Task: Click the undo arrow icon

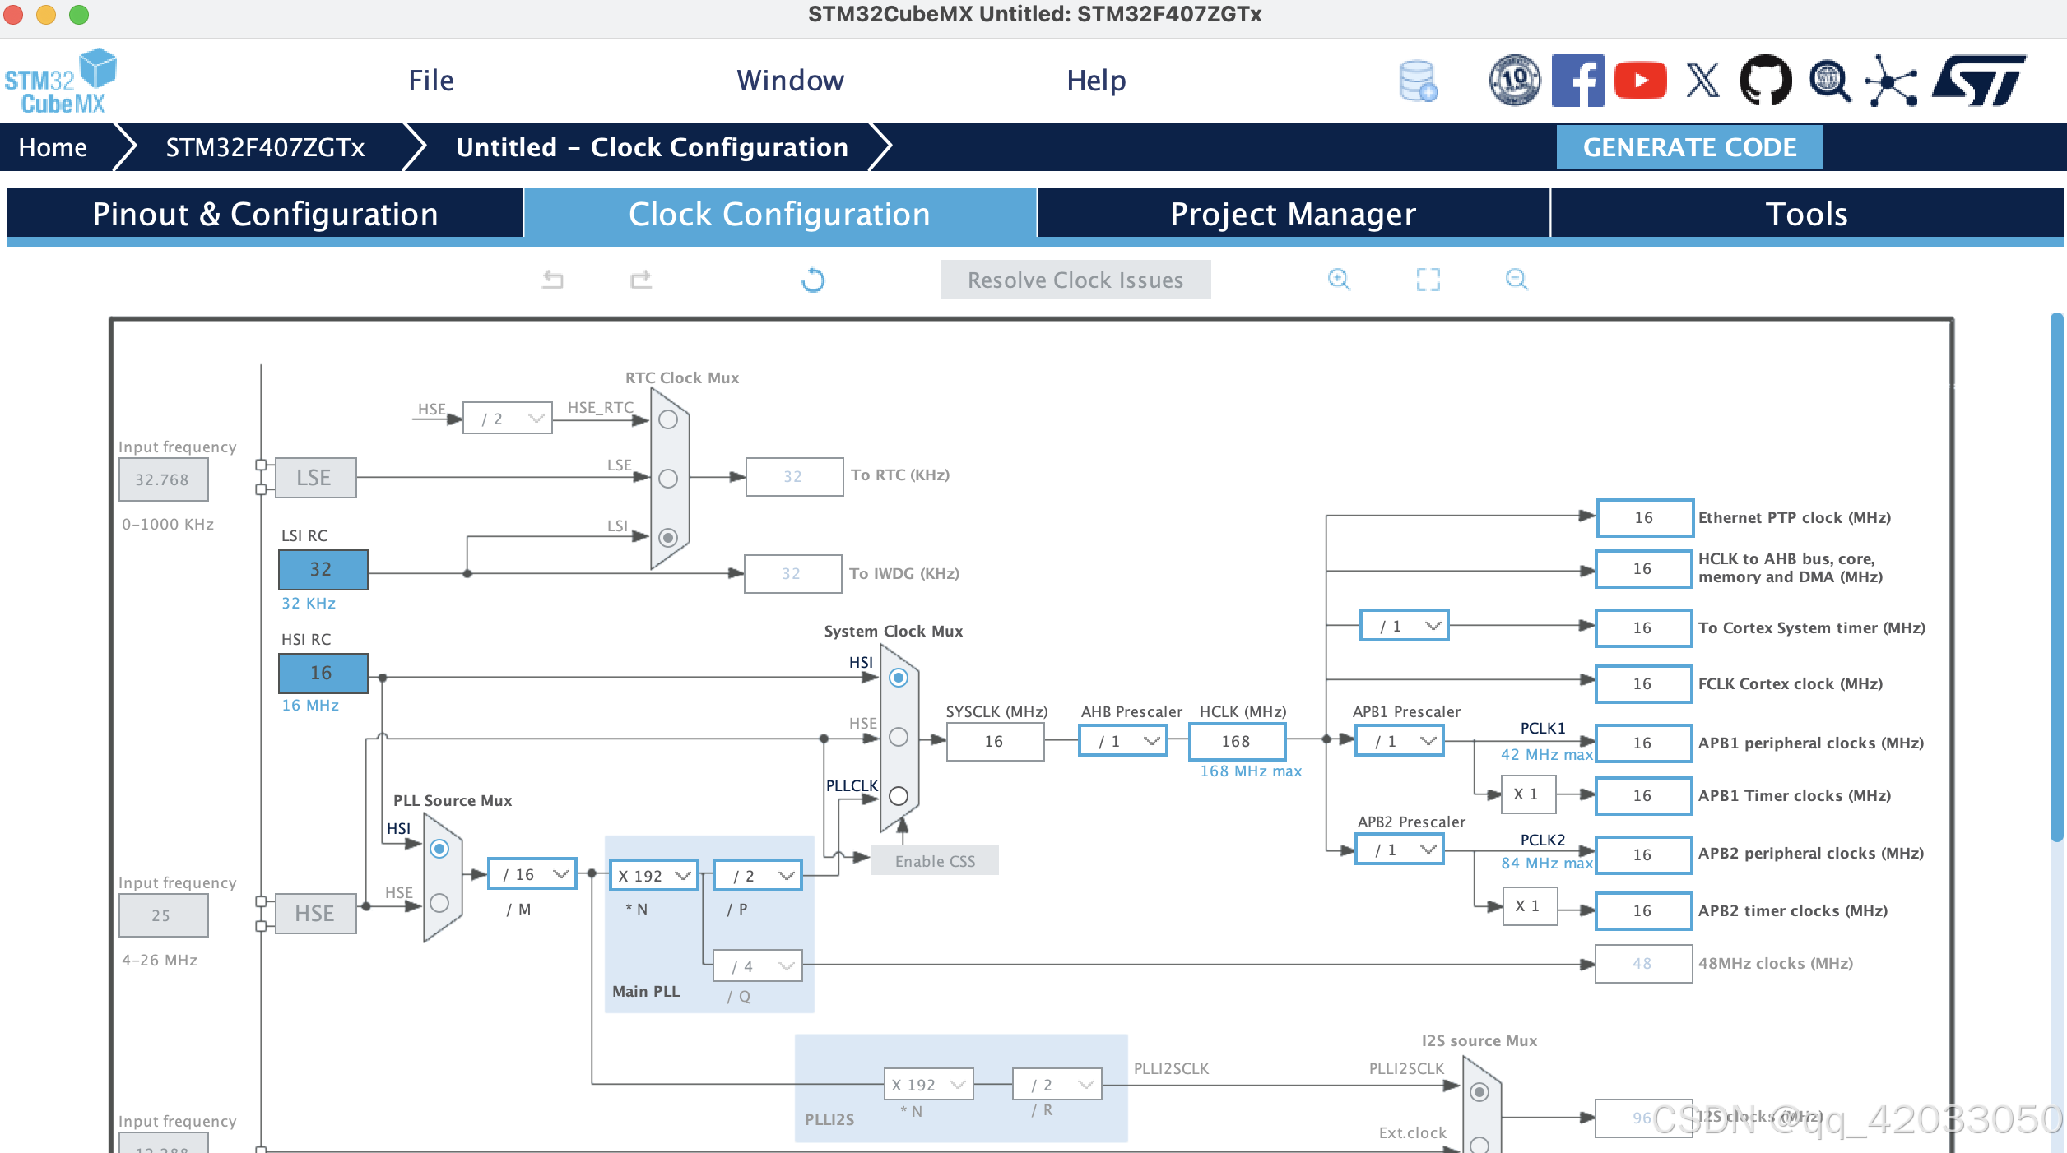Action: point(553,280)
